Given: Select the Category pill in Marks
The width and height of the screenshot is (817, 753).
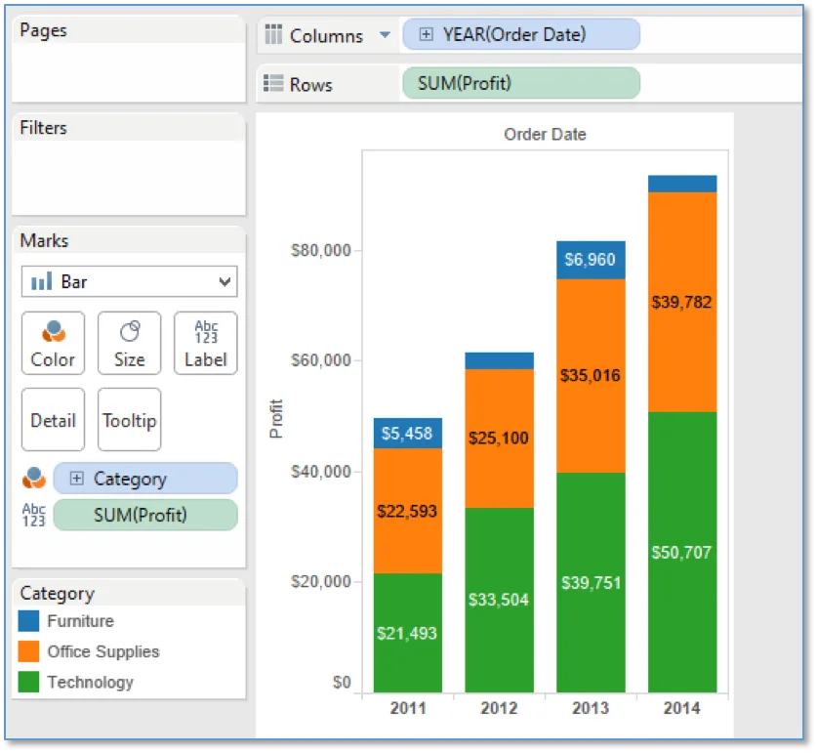Looking at the screenshot, I should pos(145,479).
